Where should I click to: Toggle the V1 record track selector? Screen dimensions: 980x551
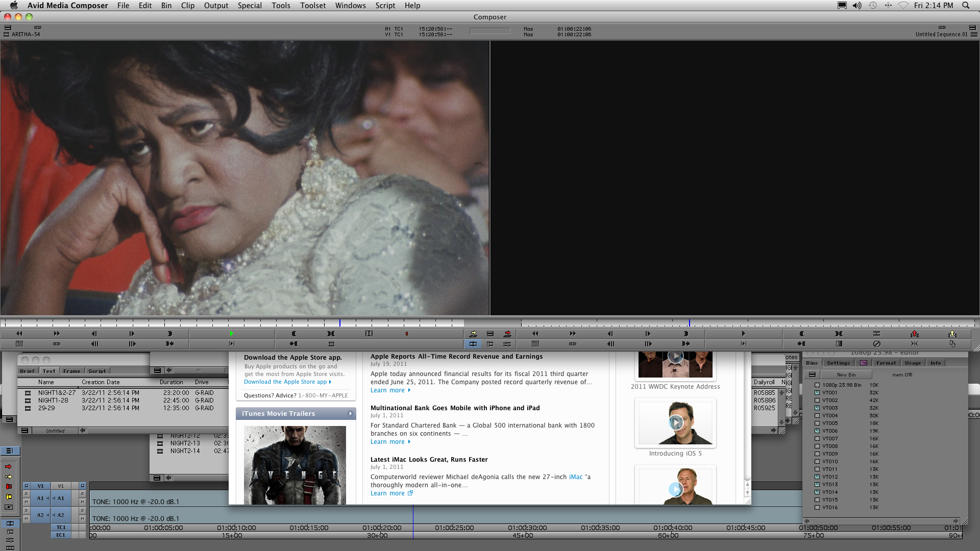61,486
